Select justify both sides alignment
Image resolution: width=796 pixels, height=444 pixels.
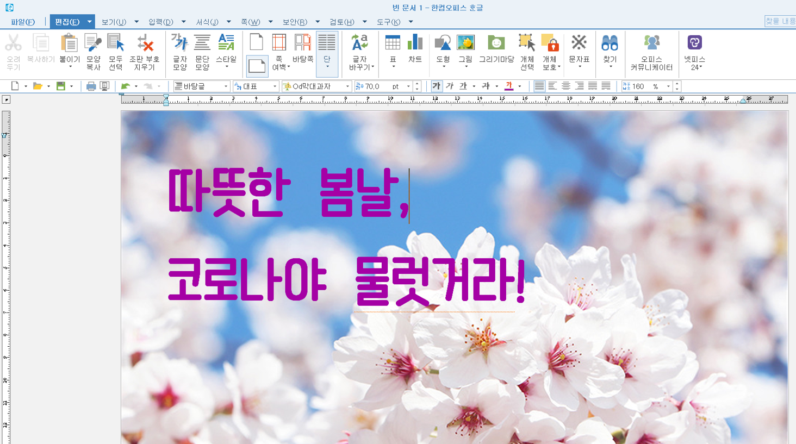coord(539,86)
